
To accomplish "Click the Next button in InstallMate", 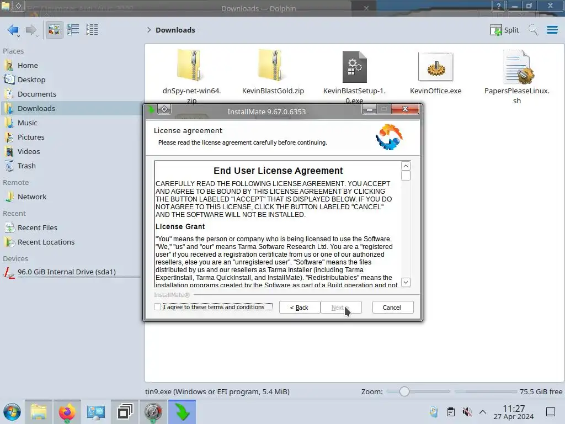I will coord(341,308).
